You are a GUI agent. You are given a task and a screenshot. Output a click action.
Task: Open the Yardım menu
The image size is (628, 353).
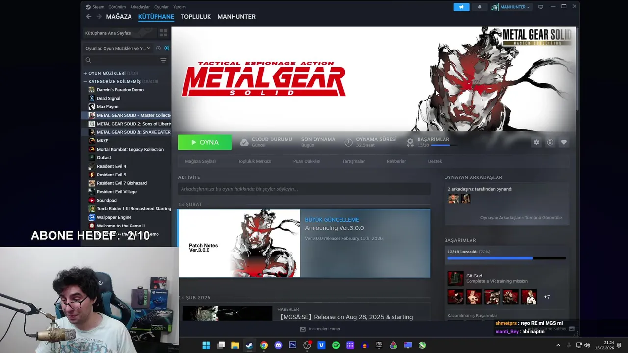coord(180,7)
